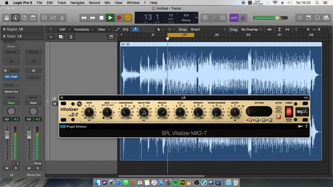Viewport: 333px width, 187px height.
Task: Open the Edit menu in Tracks area
Action: tap(64, 30)
